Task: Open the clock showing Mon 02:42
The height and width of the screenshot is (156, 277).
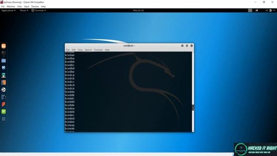Action: [x=138, y=10]
